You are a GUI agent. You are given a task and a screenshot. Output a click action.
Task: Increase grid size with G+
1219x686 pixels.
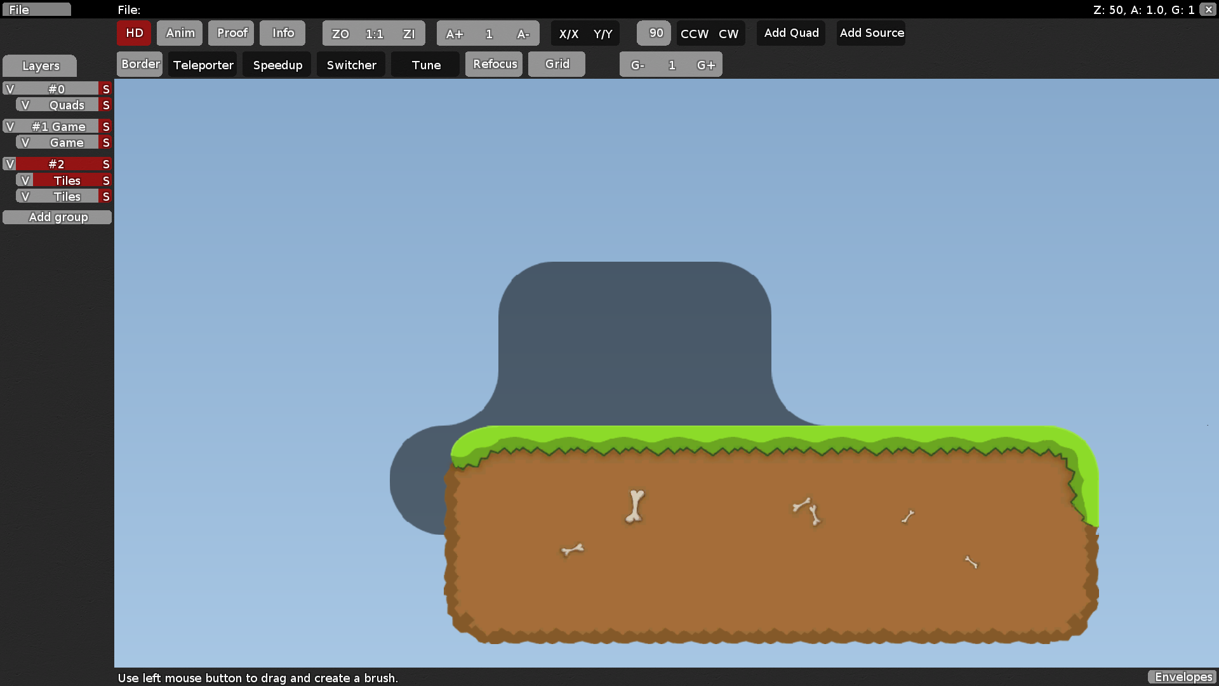[x=705, y=65]
